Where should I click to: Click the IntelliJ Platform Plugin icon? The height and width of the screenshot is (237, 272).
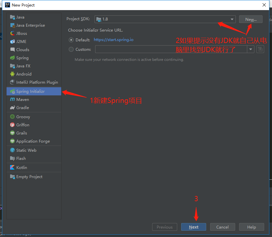tap(12, 82)
